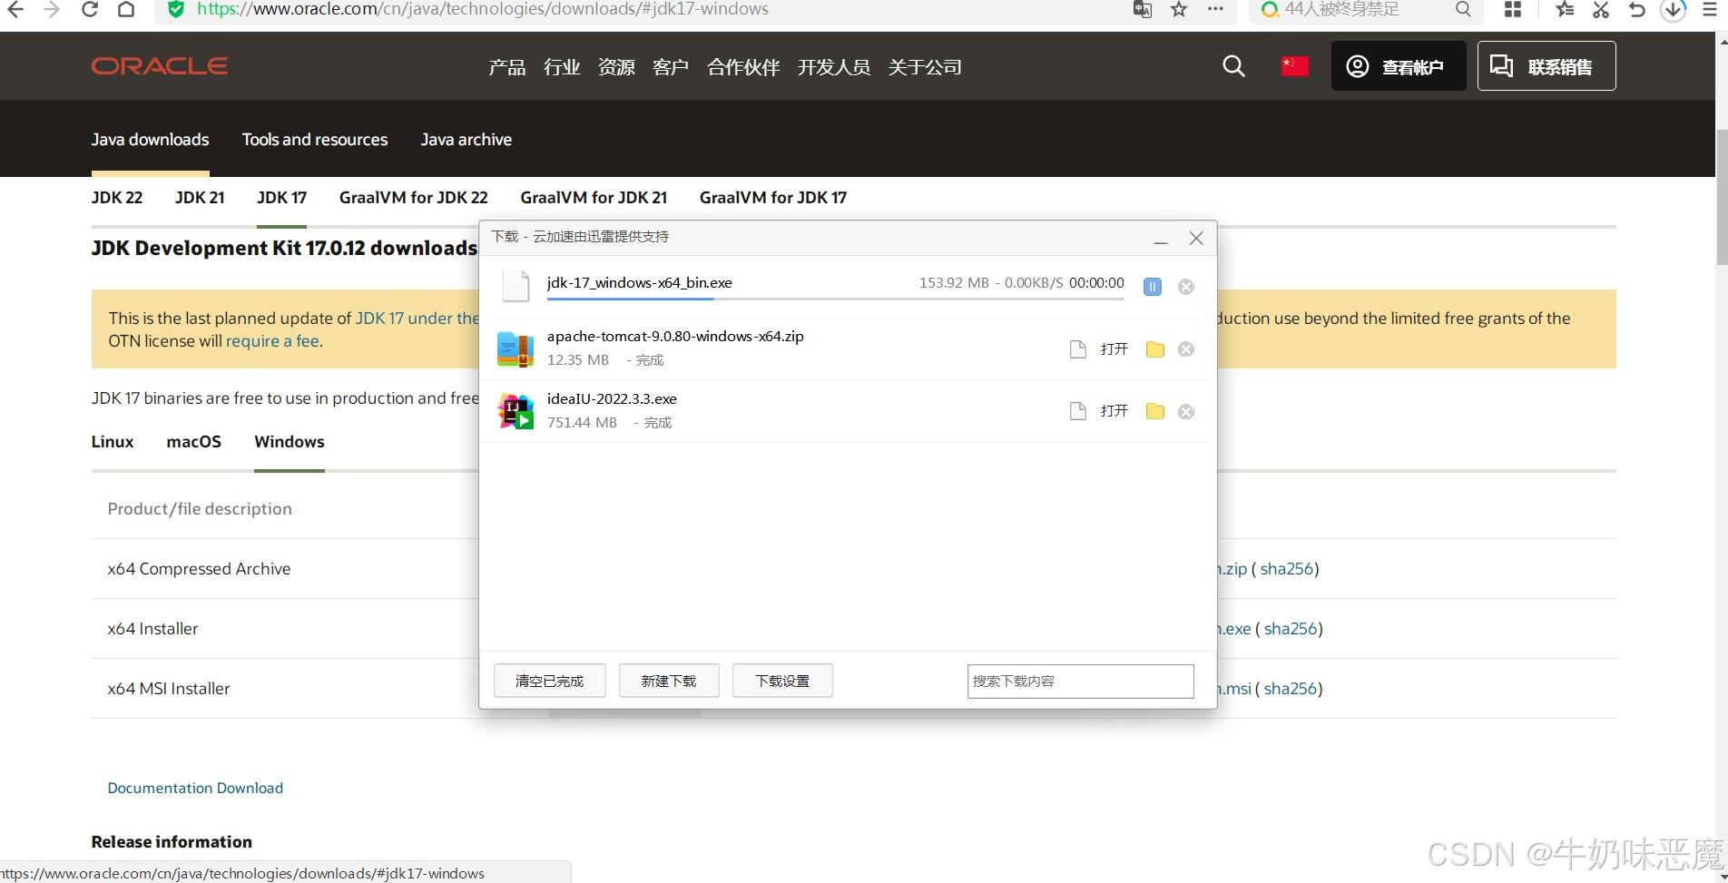Select GraalVM for JDK 17 tab
Screen dimensions: 1728x883
(x=773, y=198)
